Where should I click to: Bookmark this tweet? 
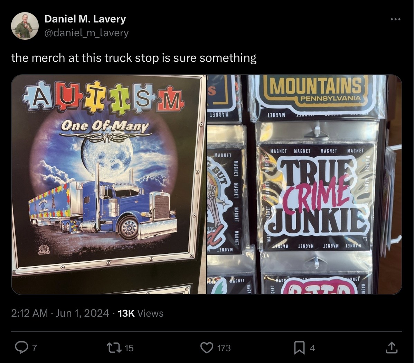pyautogui.click(x=299, y=348)
